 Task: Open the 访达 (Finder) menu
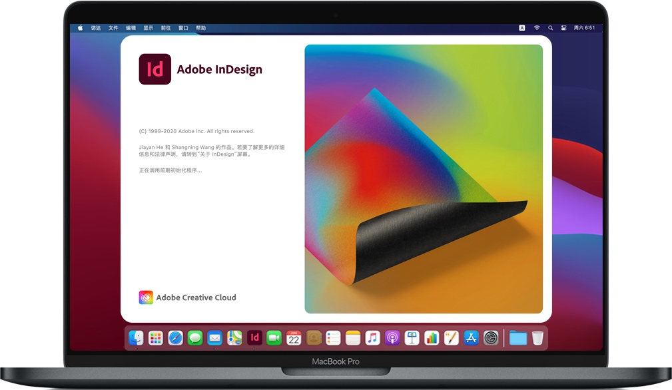95,28
